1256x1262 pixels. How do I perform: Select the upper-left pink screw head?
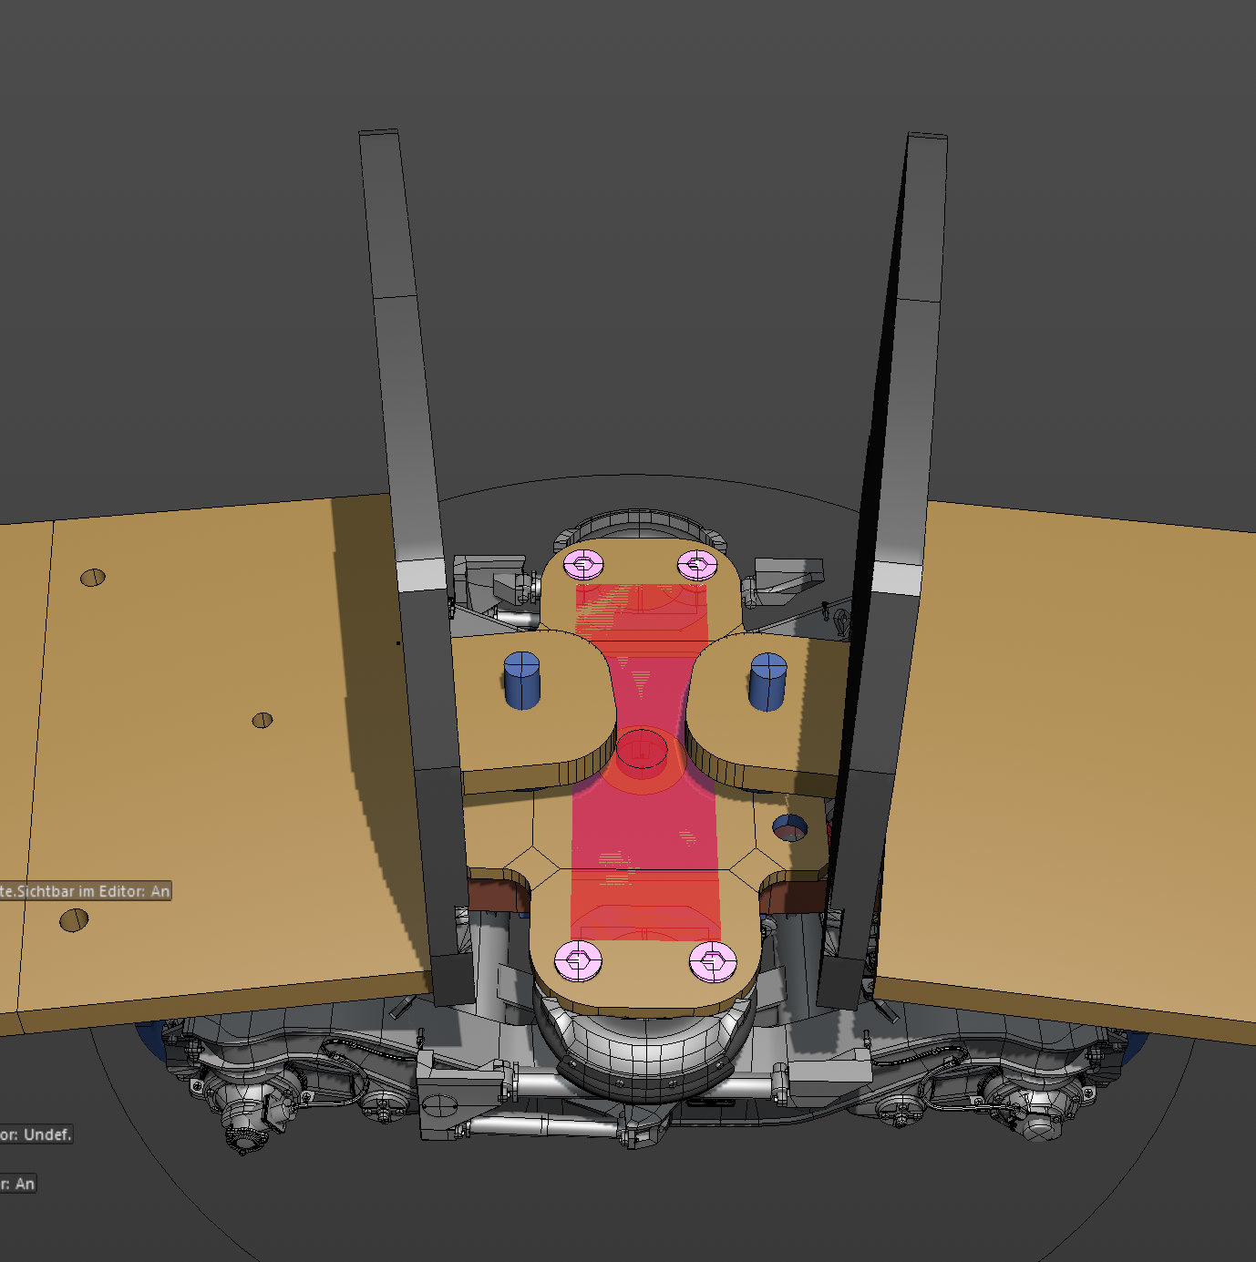[x=583, y=565]
